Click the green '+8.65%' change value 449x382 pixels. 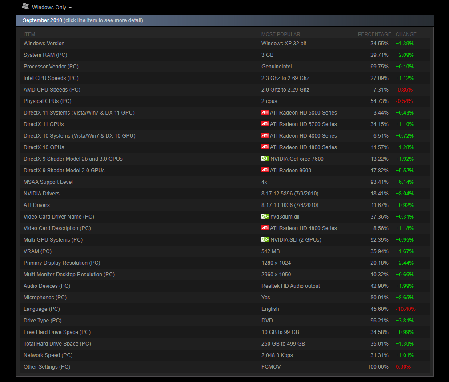pyautogui.click(x=405, y=297)
